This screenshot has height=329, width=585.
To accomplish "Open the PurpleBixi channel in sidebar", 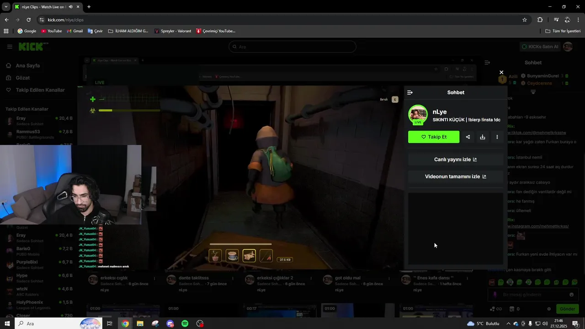I will [x=38, y=265].
